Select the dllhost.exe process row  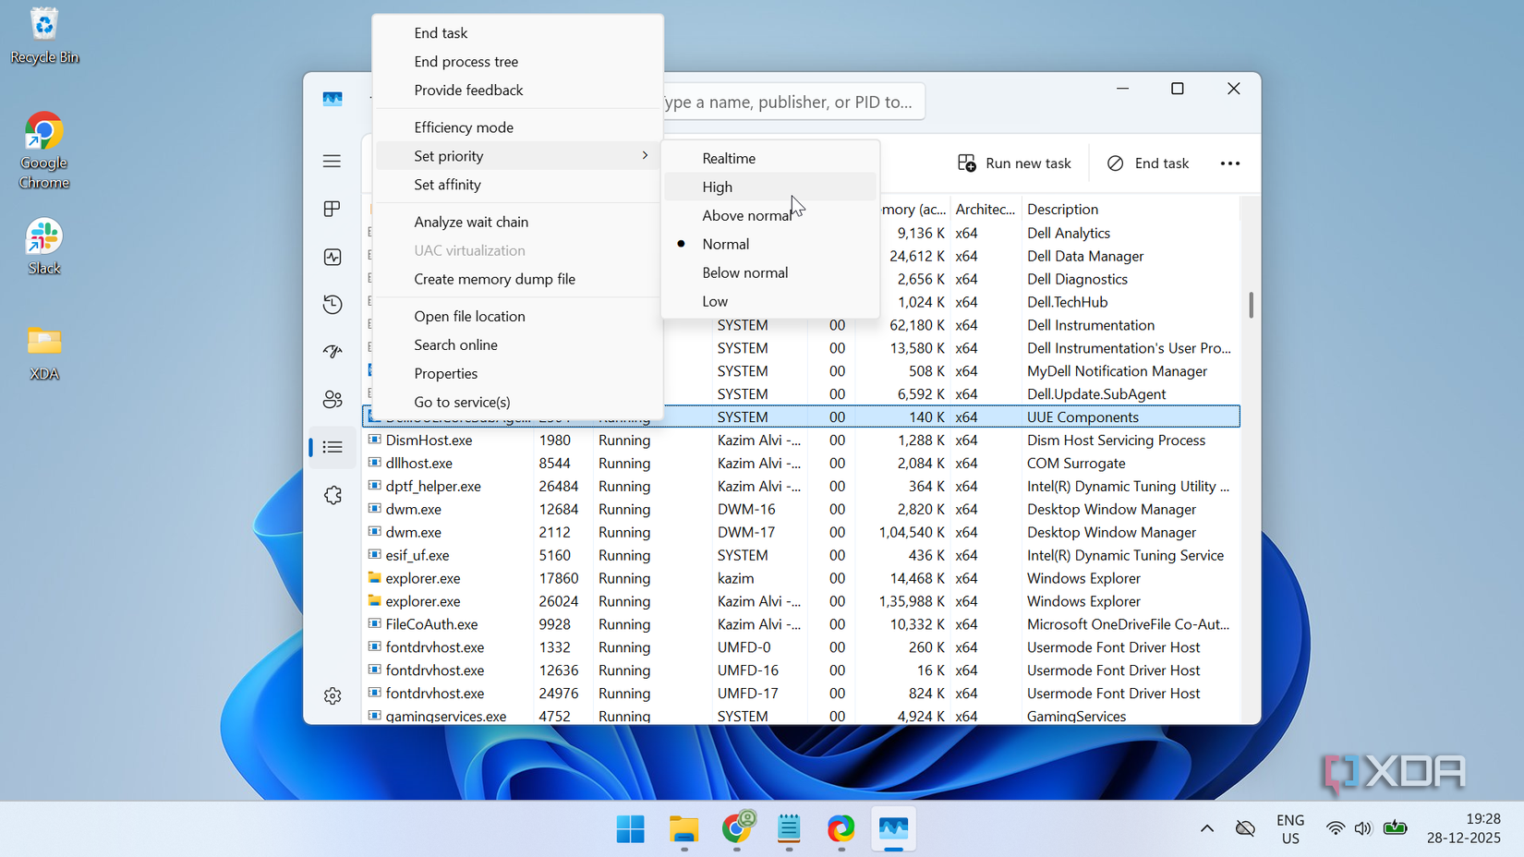click(801, 464)
